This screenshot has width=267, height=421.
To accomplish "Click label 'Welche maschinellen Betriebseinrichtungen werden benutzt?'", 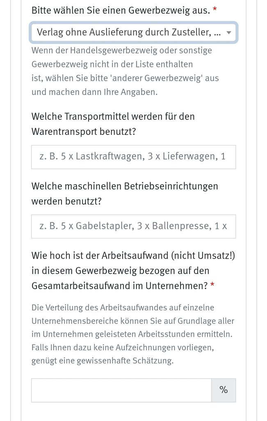I will tap(125, 194).
